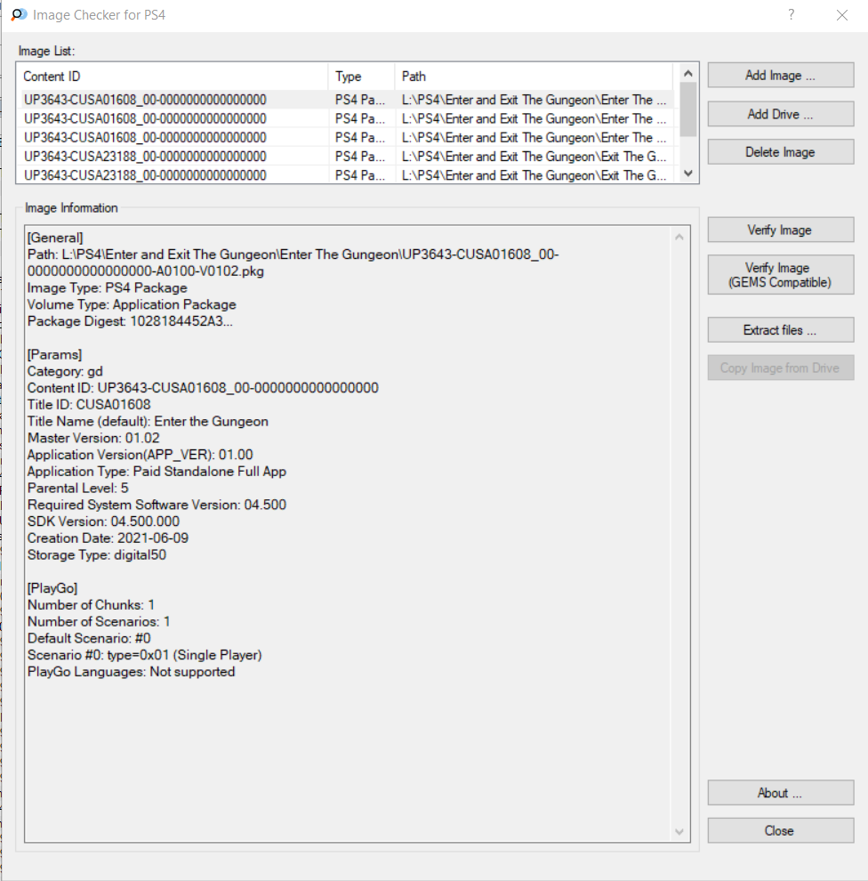Image resolution: width=868 pixels, height=881 pixels.
Task: Click the Storage Type: digital50 line
Action: coord(97,555)
